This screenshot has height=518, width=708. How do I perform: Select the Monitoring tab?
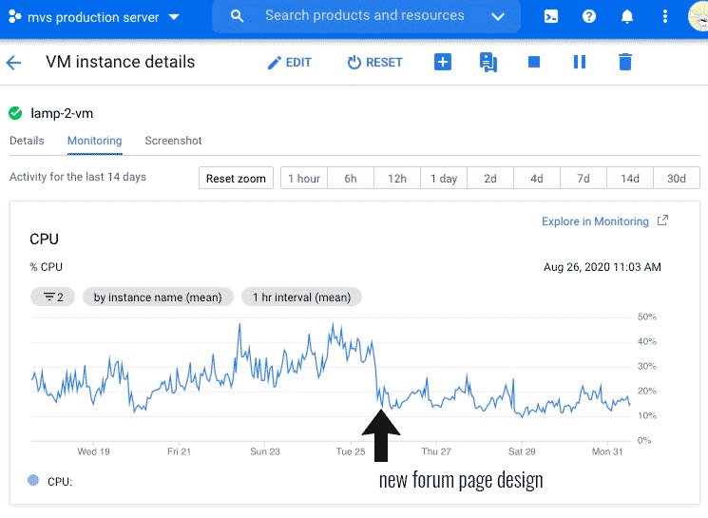click(94, 141)
